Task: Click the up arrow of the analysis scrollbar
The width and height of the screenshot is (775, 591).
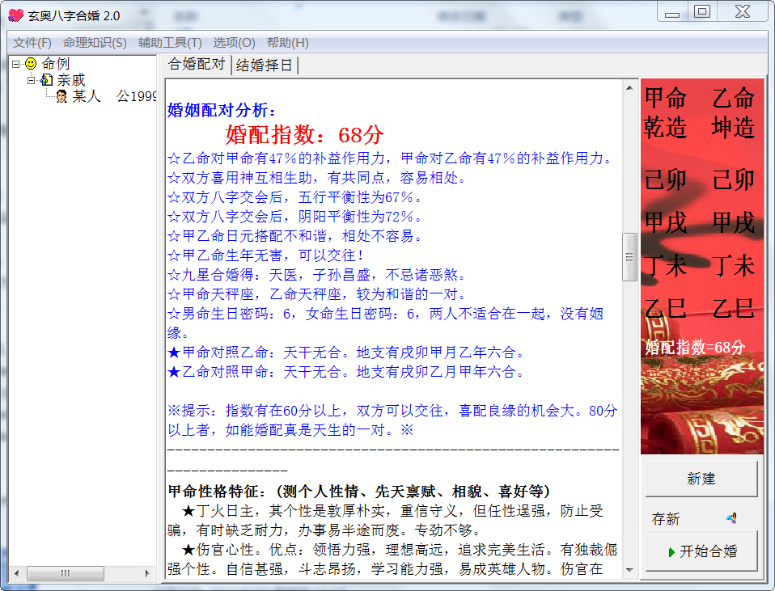Action: click(x=629, y=88)
